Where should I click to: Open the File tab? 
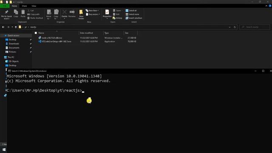(x=5, y=6)
